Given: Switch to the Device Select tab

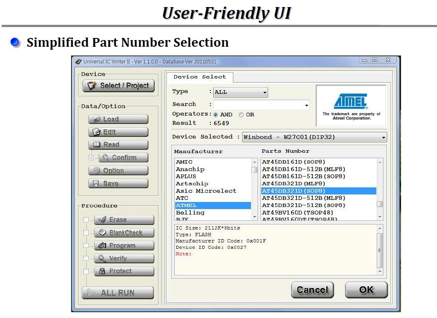Looking at the screenshot, I should 200,77.
